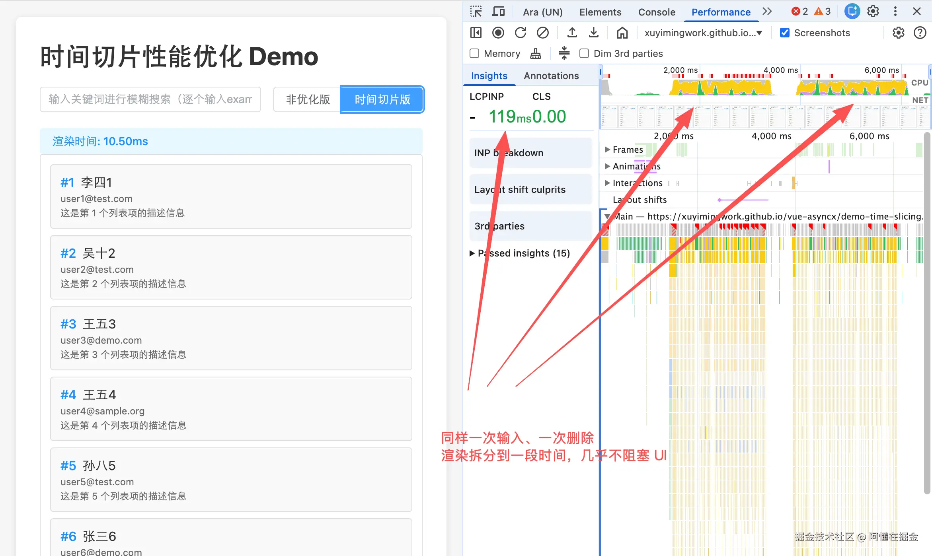932x556 pixels.
Task: Click the record performance profile button
Action: 498,33
